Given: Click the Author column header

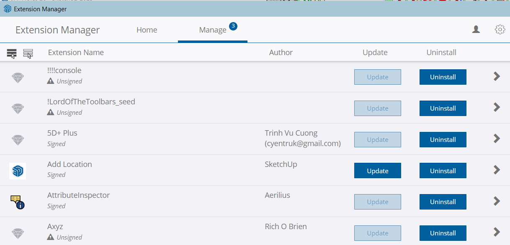Looking at the screenshot, I should coord(281,53).
